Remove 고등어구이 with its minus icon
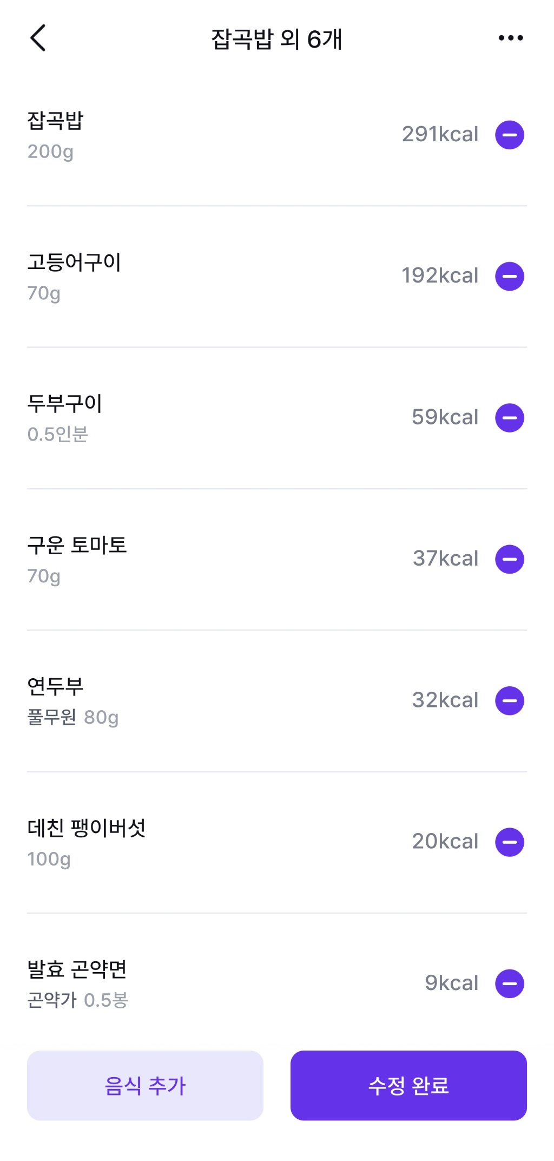Viewport: 554px width, 1161px height. [x=510, y=277]
